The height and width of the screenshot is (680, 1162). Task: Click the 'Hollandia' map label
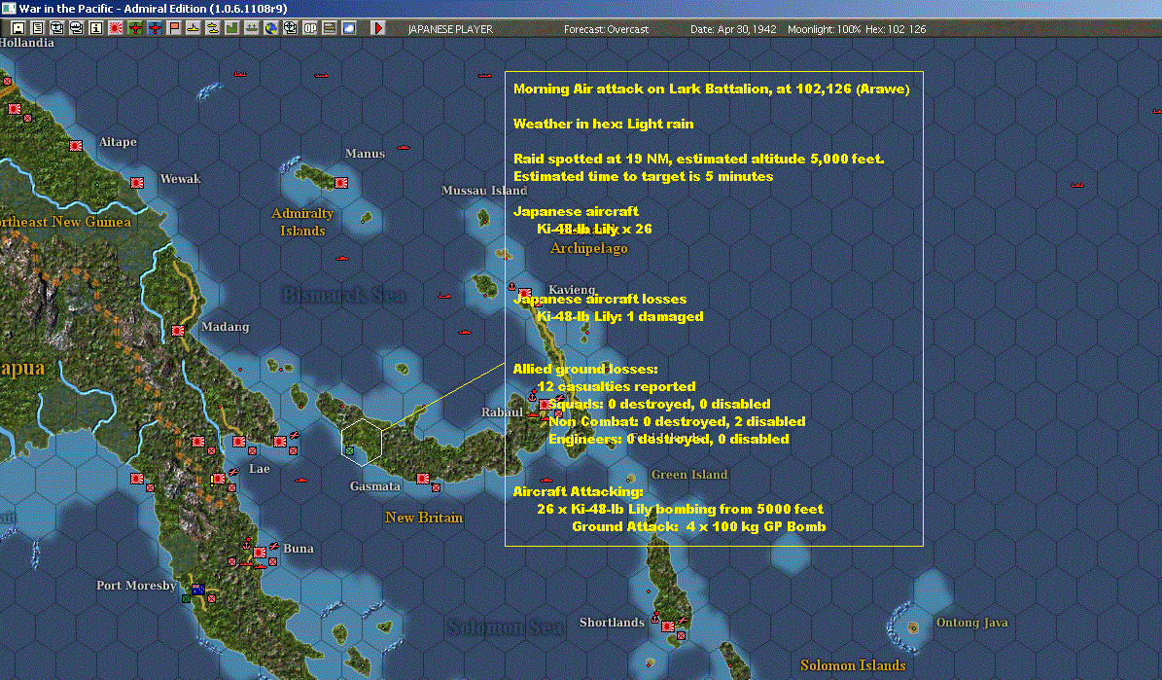26,43
